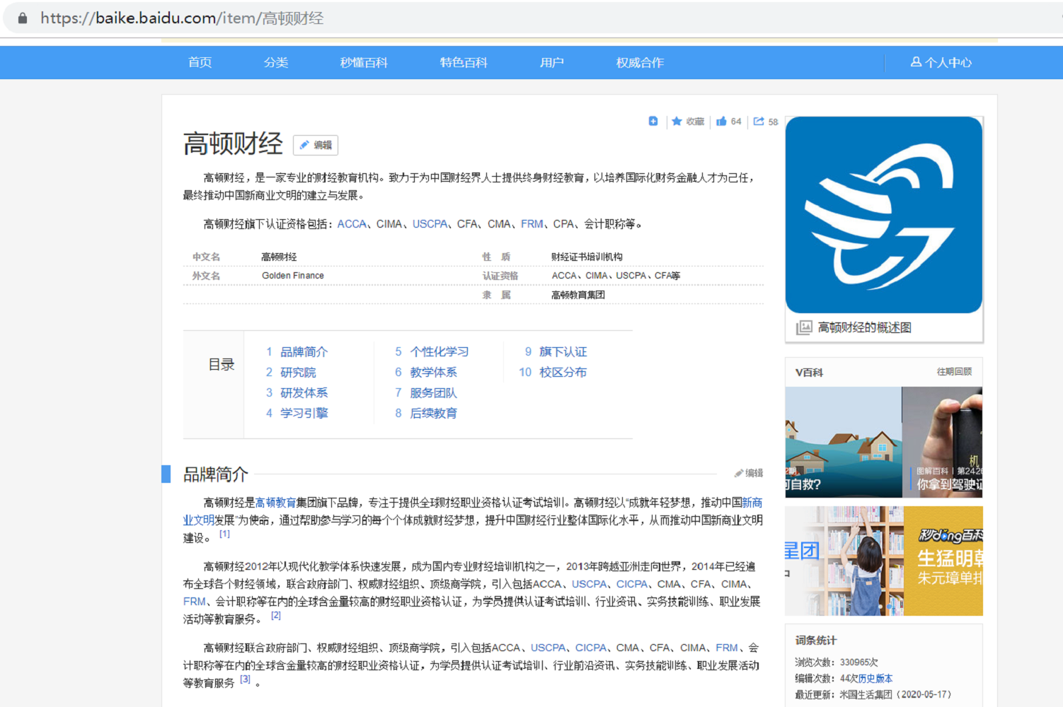This screenshot has width=1063, height=707.
Task: Open the 图解百科 driving license thumbnail
Action: pyautogui.click(x=943, y=442)
